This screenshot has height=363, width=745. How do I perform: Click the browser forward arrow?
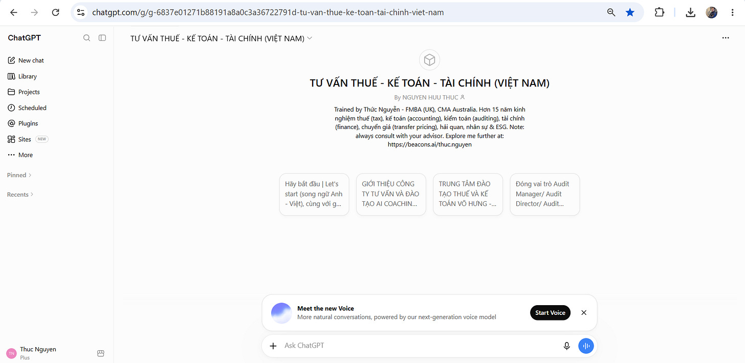[34, 12]
